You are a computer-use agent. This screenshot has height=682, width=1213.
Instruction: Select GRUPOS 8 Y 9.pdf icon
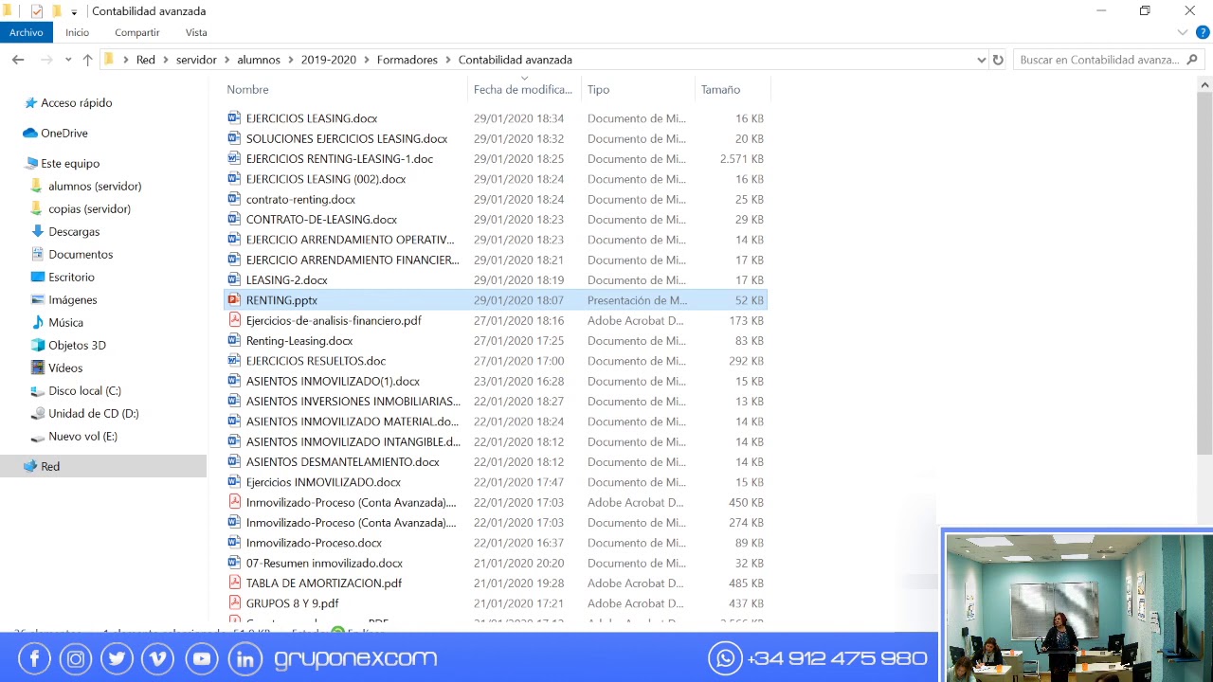pos(234,602)
